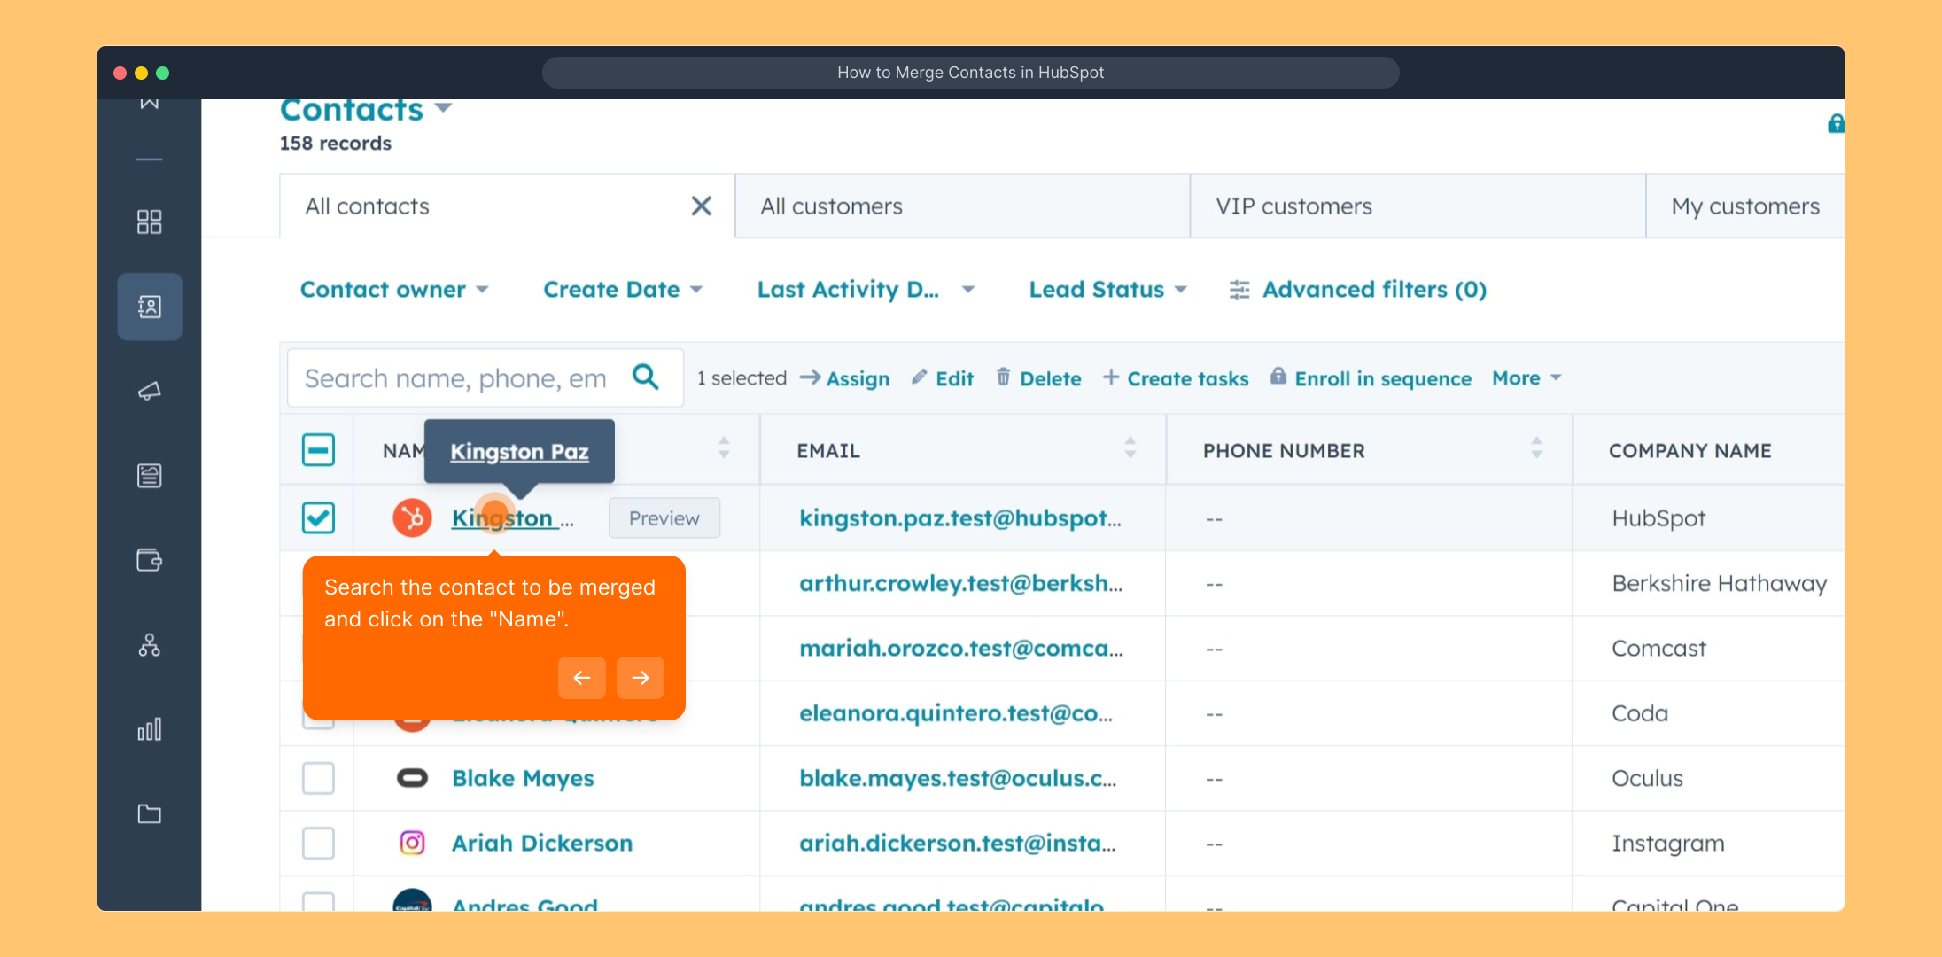This screenshot has width=1942, height=957.
Task: Open the Marketing megaphone sidebar icon
Action: [149, 391]
